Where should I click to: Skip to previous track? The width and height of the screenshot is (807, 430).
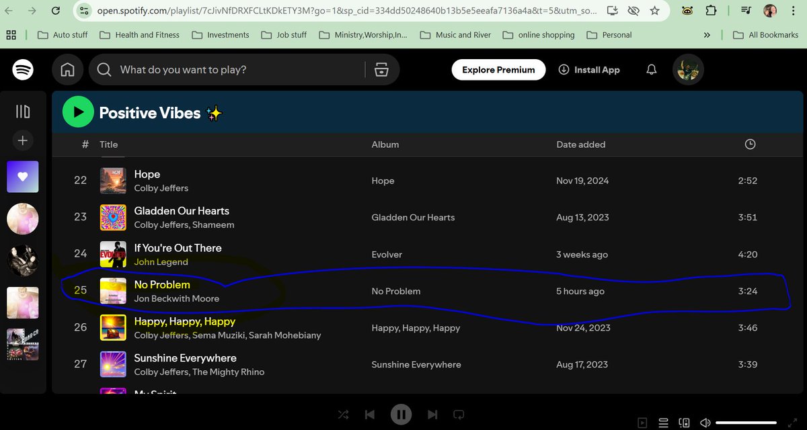[x=369, y=415]
